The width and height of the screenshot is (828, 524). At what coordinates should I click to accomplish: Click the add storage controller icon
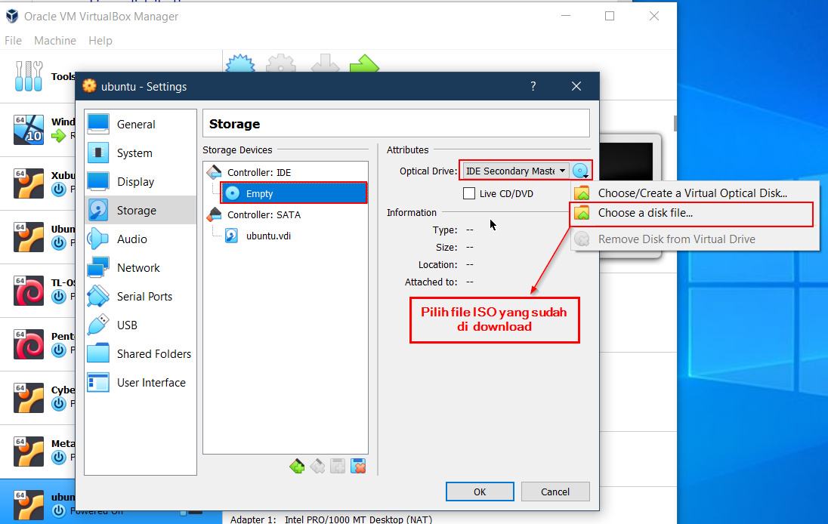[x=298, y=467]
